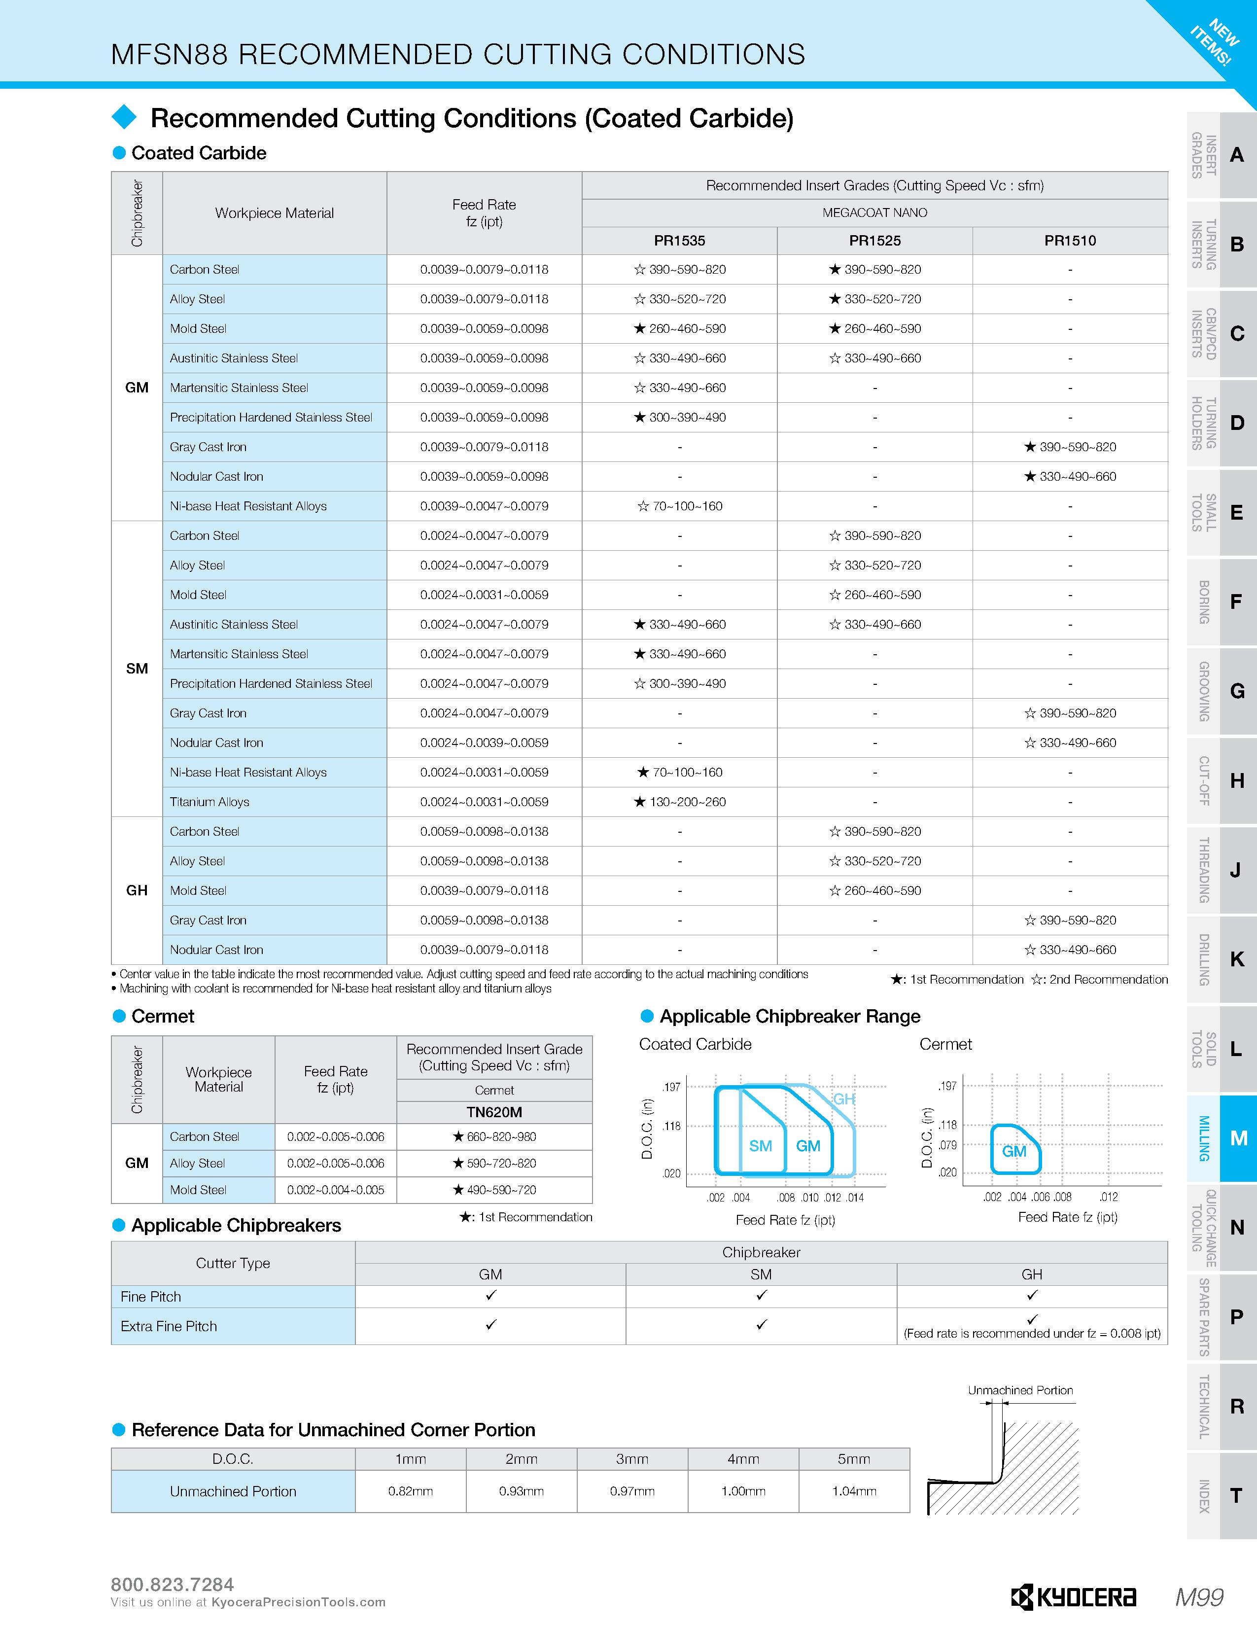Click the cermet speed 590~720~820

click(501, 1164)
